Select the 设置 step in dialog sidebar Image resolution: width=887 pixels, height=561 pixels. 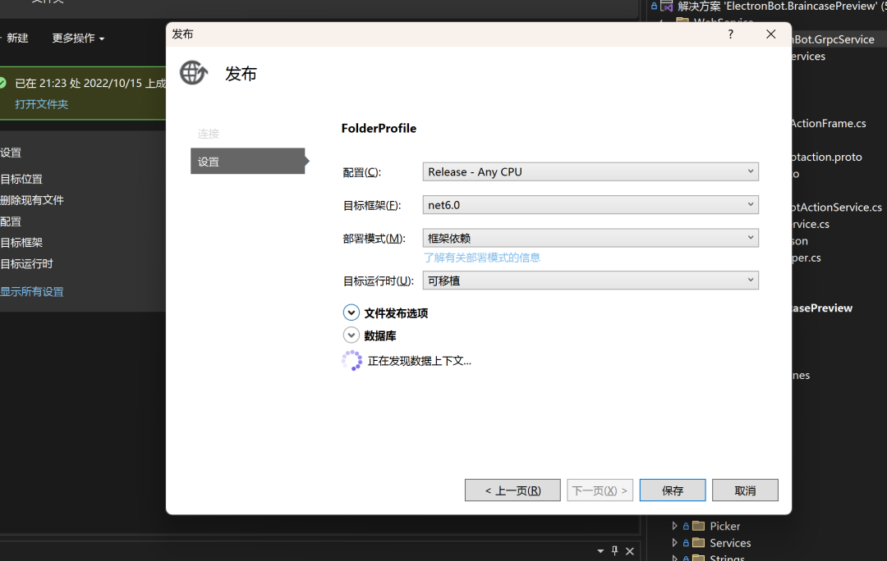click(247, 162)
